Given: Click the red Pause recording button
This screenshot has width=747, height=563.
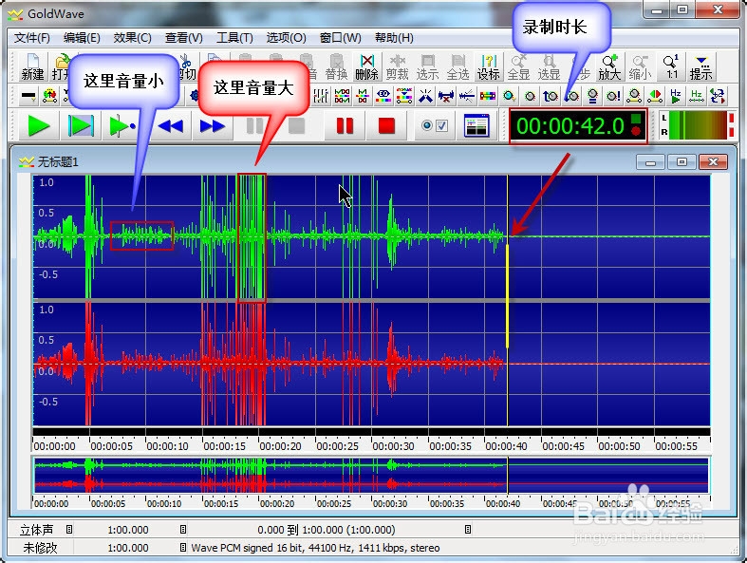Looking at the screenshot, I should point(345,126).
